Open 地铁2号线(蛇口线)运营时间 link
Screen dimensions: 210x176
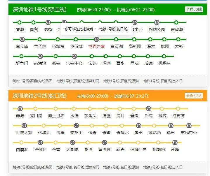(x=78, y=167)
